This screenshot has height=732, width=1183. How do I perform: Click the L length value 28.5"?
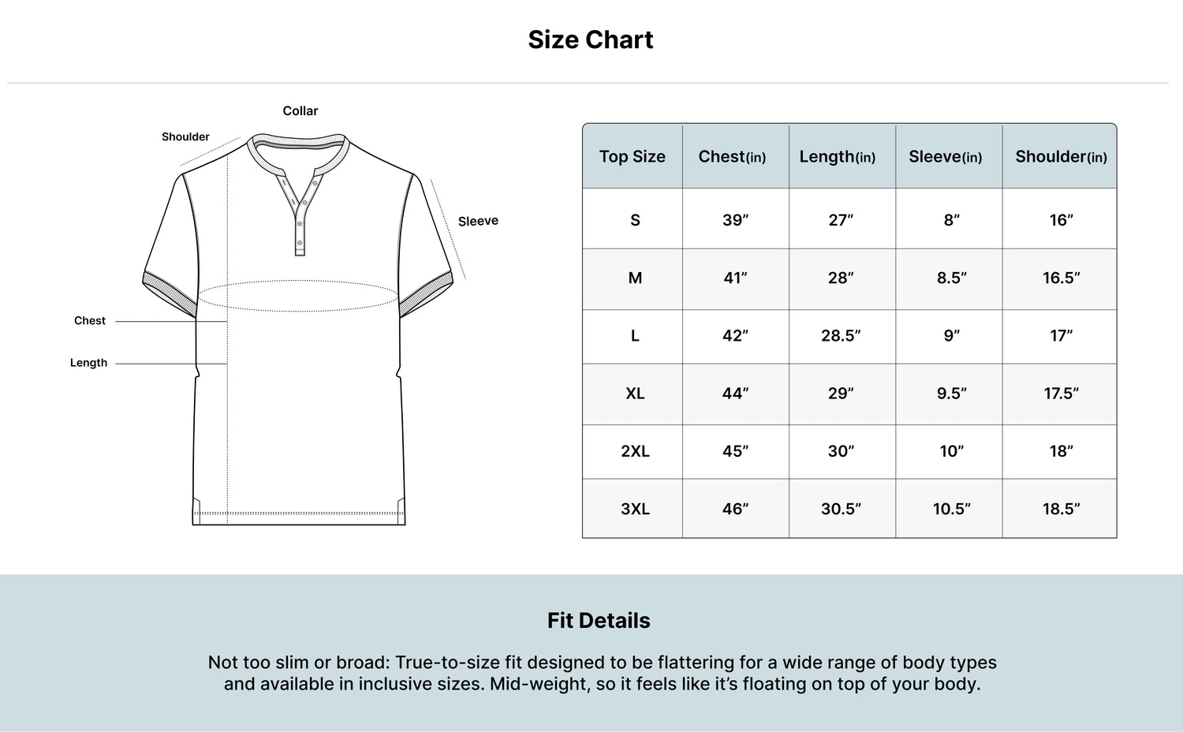pyautogui.click(x=841, y=335)
